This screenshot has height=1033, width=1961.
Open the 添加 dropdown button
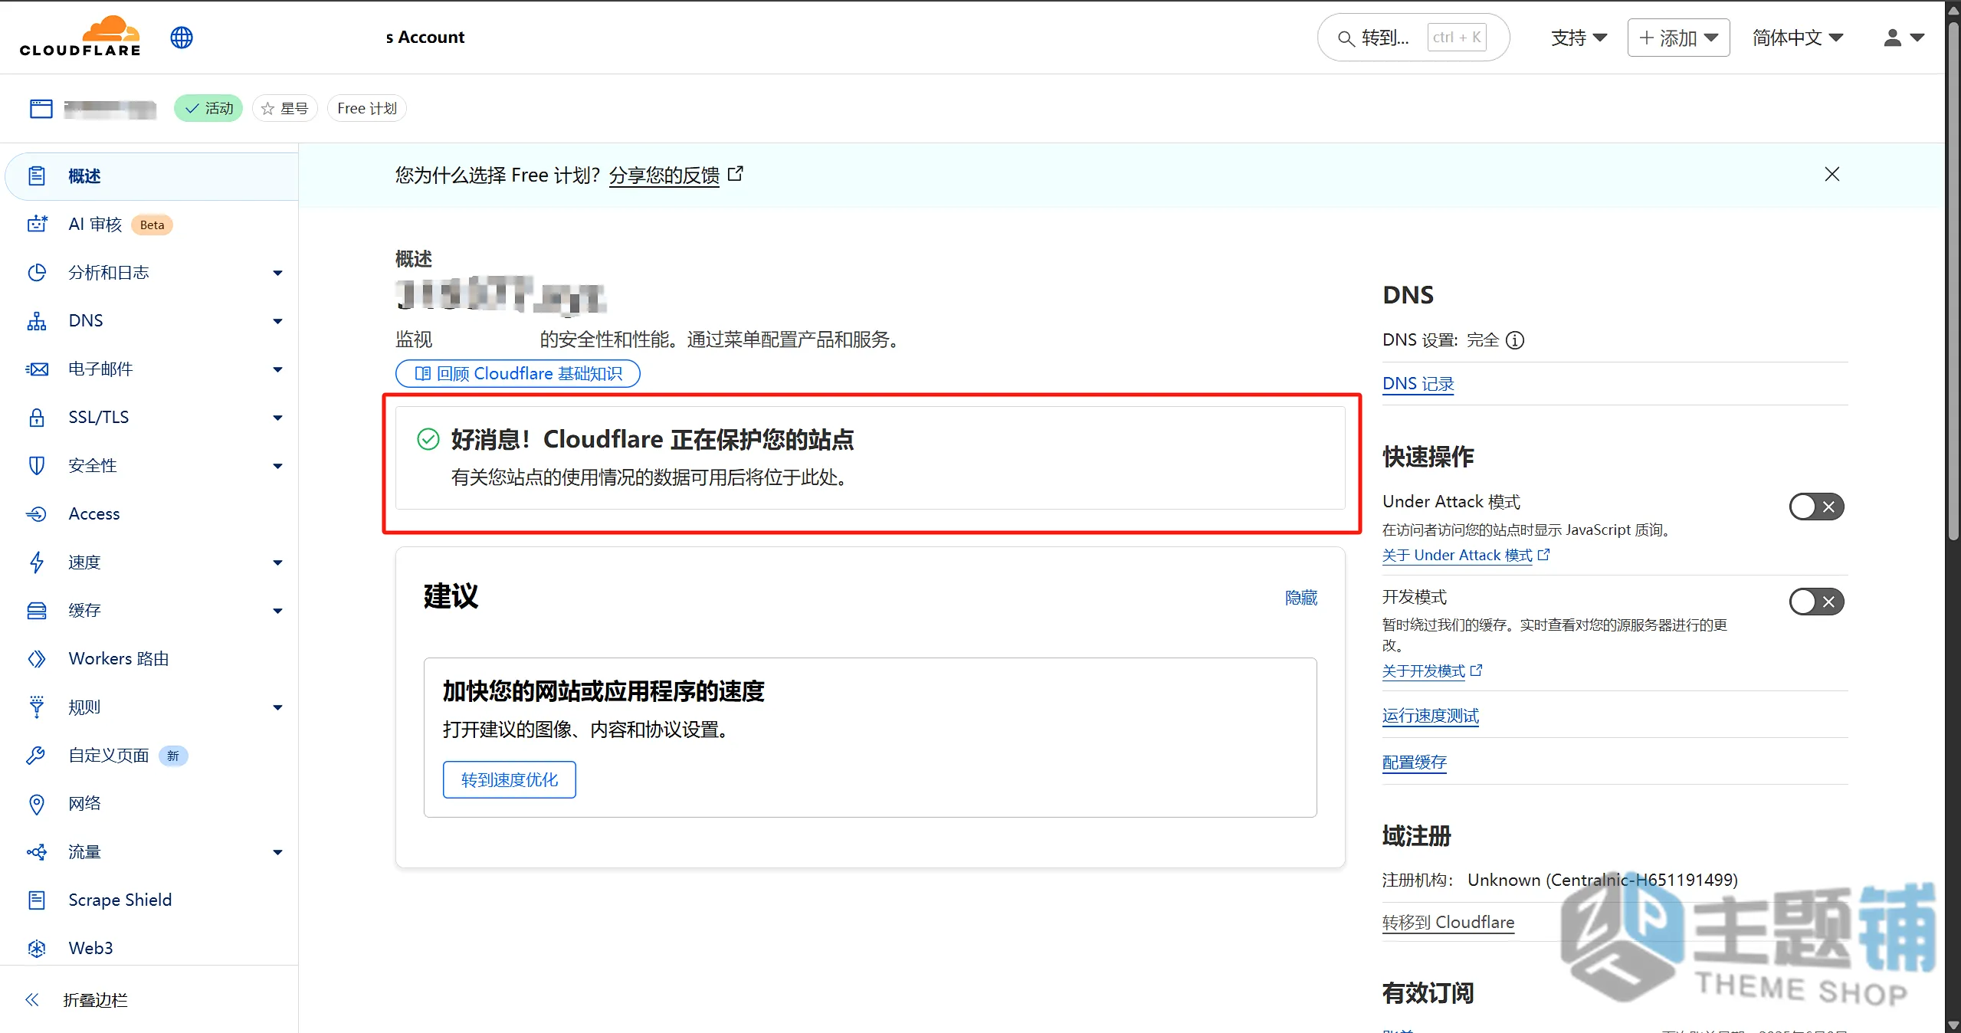[x=1678, y=38]
